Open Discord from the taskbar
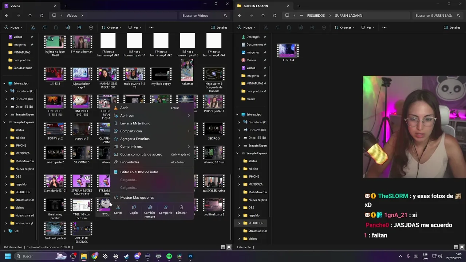466x262 pixels. 137,256
